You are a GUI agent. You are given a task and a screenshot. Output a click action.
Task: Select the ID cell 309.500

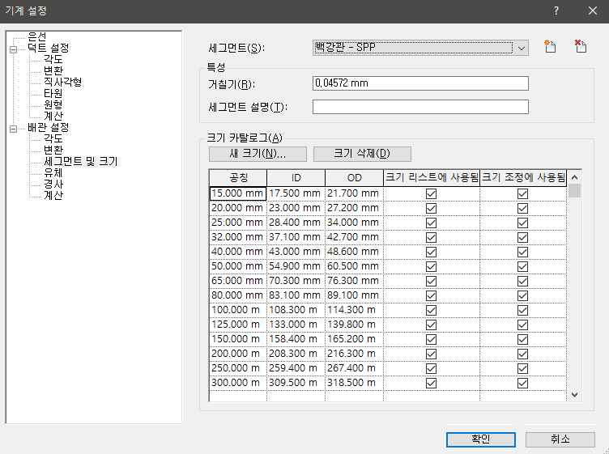tap(296, 383)
